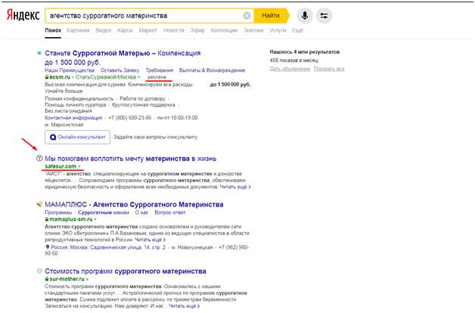The image size is (475, 313).
Task: Click the Яндекс logo
Action: click(23, 15)
